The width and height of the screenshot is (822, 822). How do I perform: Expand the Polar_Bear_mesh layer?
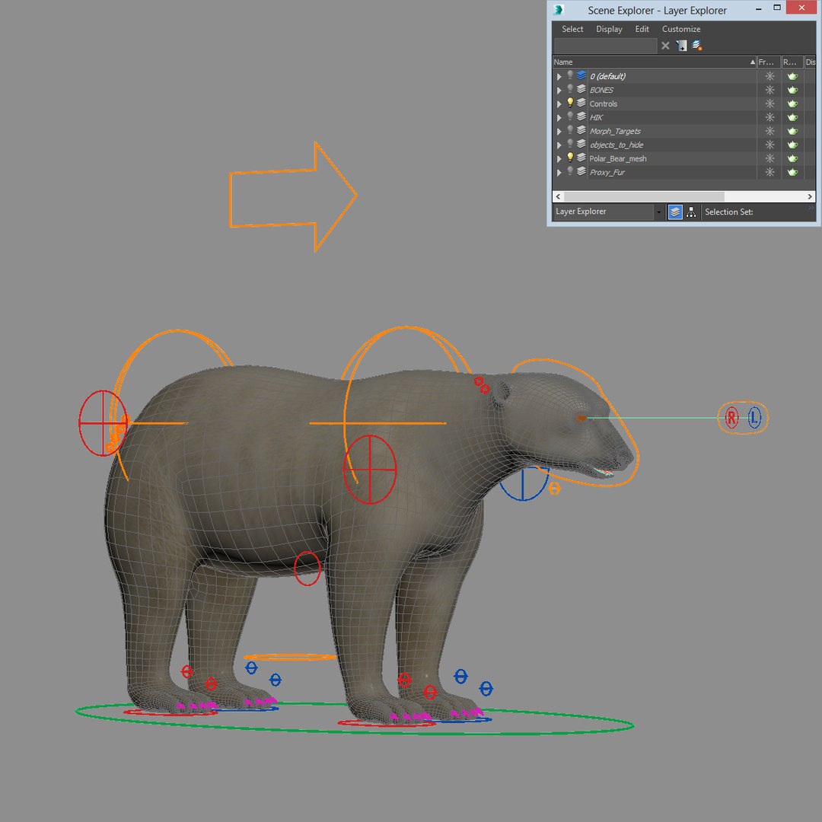click(559, 158)
